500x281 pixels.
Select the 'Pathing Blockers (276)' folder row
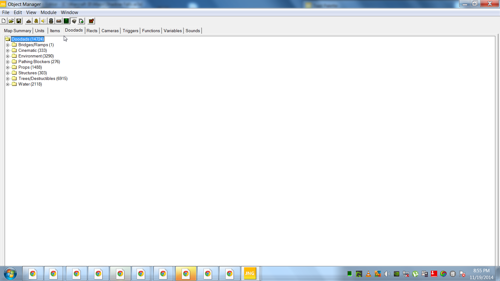coord(39,62)
